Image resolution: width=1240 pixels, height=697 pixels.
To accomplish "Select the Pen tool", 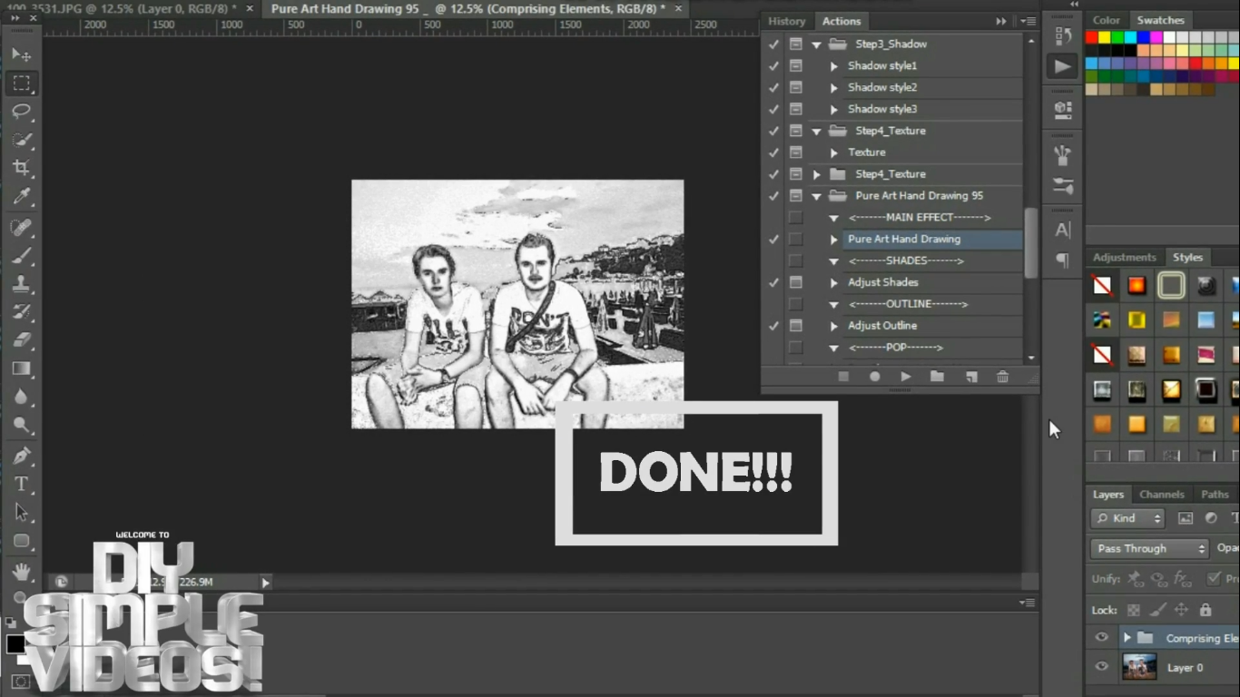I will click(x=21, y=456).
